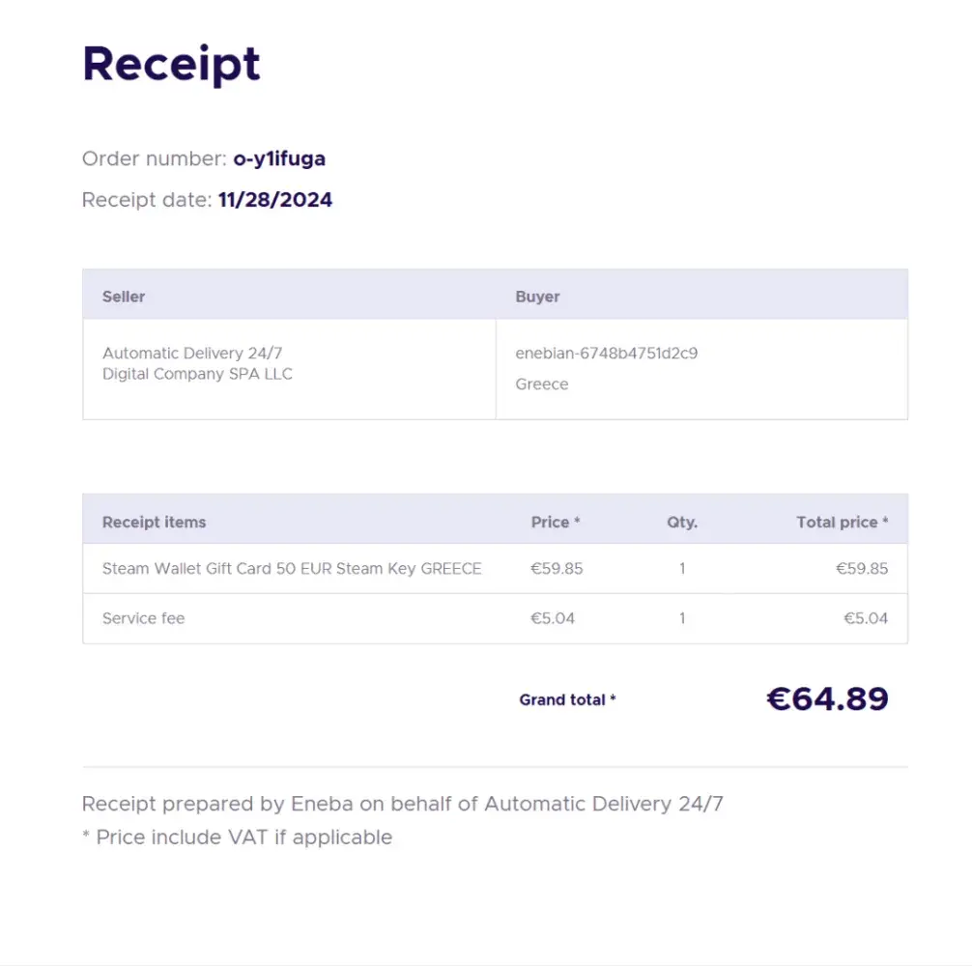The width and height of the screenshot is (972, 966).
Task: Click the Qty. column header
Action: pyautogui.click(x=682, y=522)
